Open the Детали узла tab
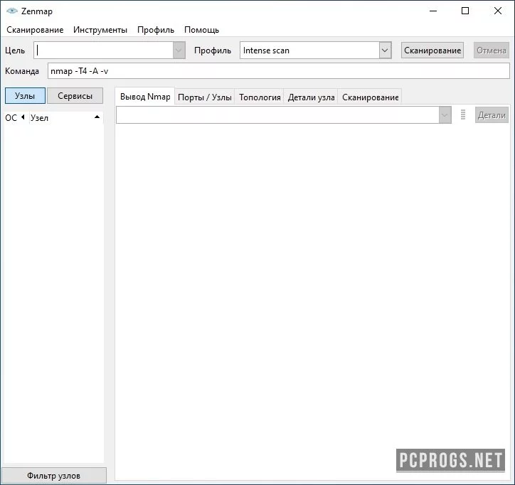This screenshot has height=485, width=515. pyautogui.click(x=311, y=97)
